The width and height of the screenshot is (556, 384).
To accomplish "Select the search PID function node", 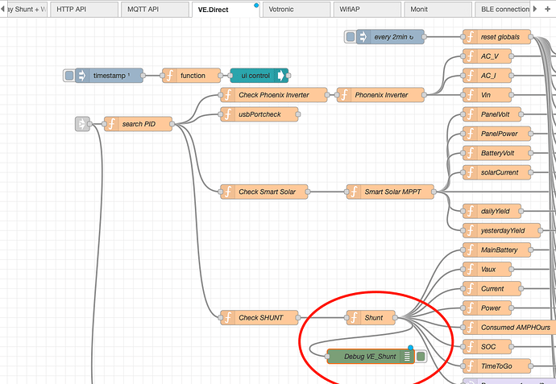I will (138, 124).
